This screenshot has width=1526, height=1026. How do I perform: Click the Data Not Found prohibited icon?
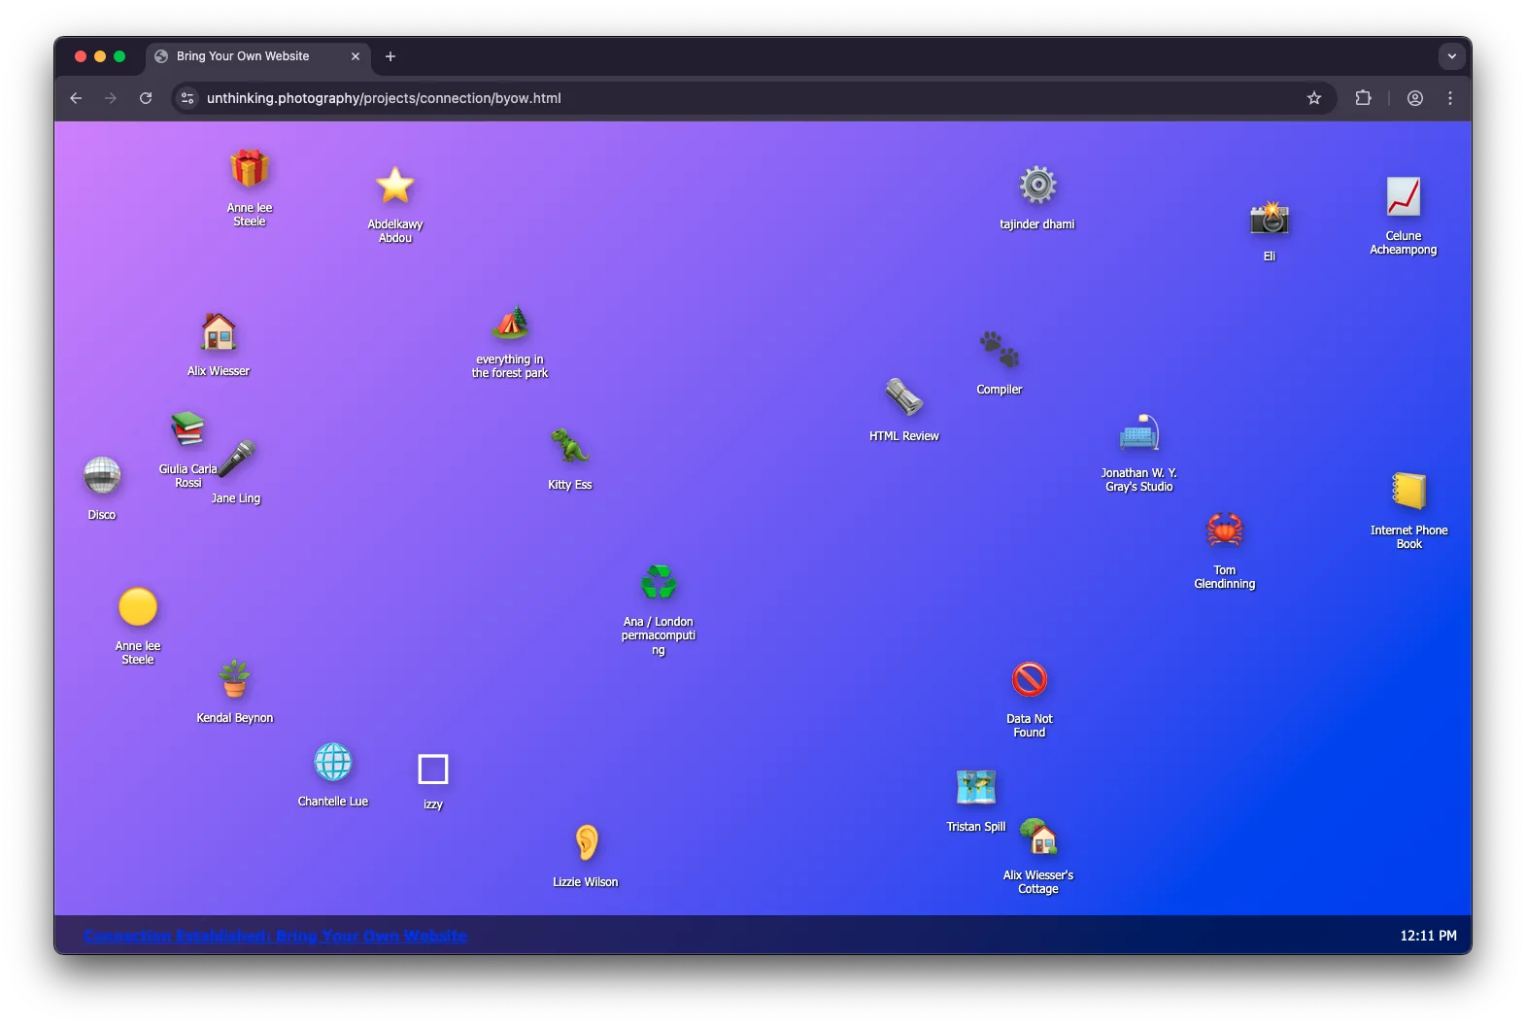point(1030,680)
